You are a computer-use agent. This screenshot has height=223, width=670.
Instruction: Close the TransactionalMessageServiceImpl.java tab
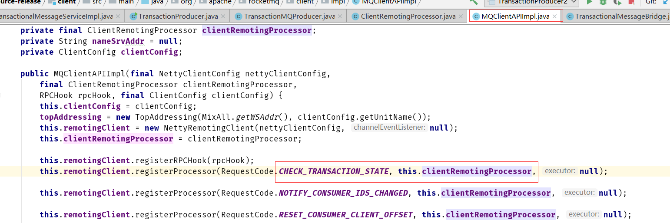118,16
